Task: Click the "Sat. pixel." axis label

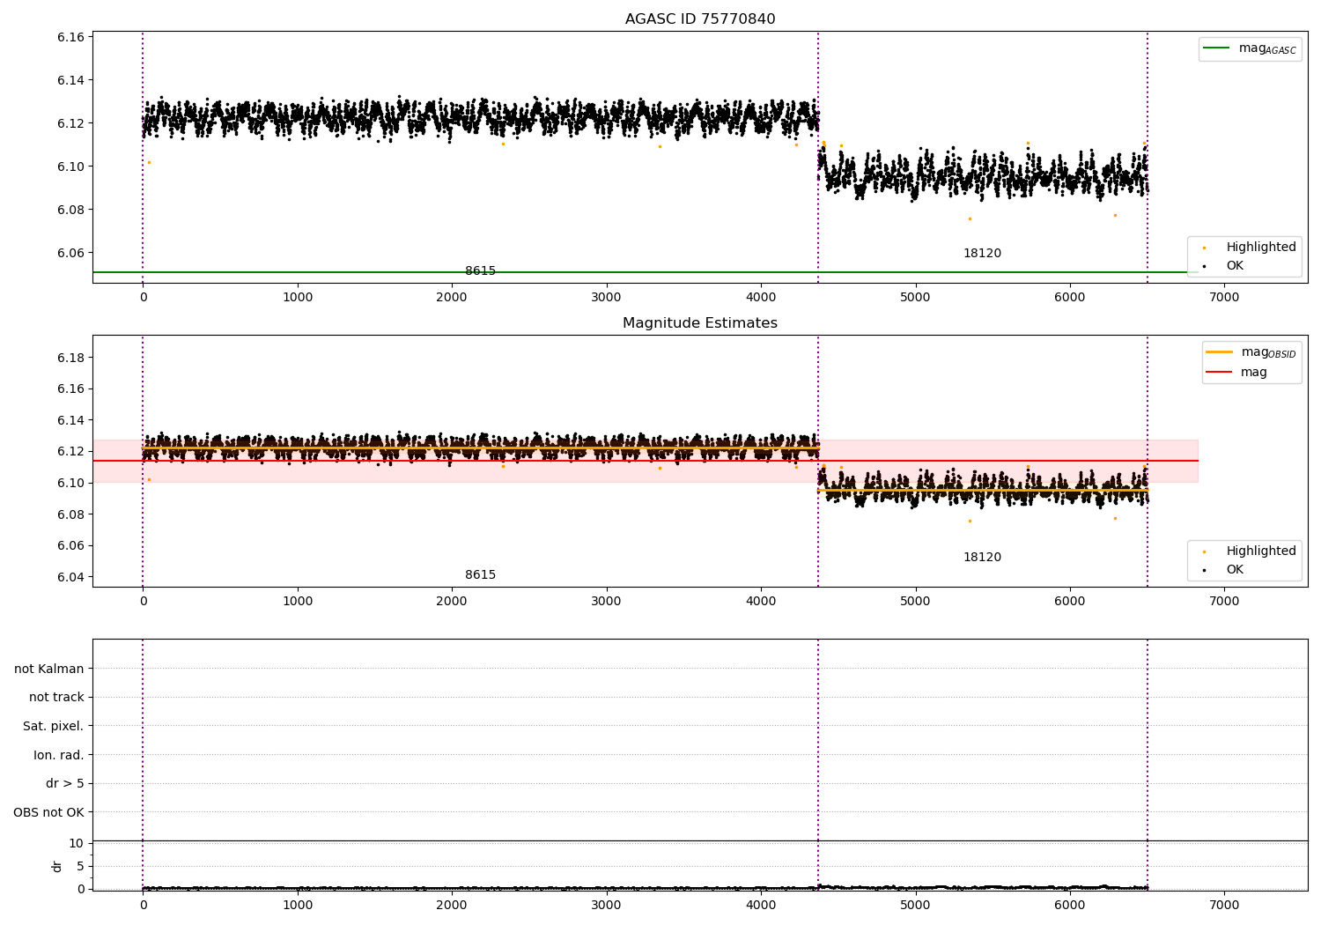Action: pyautogui.click(x=54, y=727)
